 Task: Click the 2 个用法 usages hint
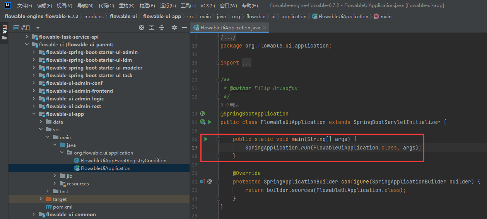point(230,105)
